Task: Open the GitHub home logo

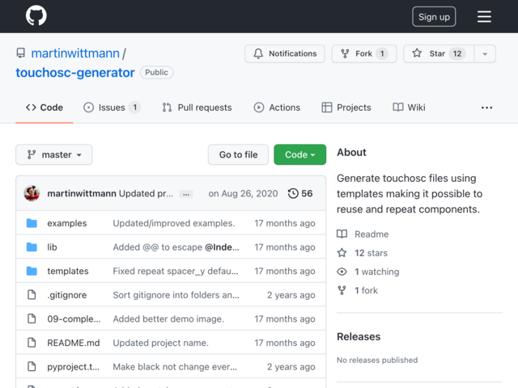Action: [x=36, y=15]
